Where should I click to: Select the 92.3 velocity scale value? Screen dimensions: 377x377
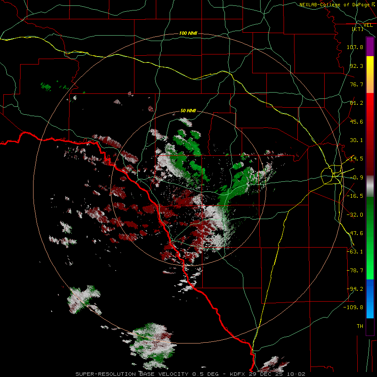coord(356,66)
